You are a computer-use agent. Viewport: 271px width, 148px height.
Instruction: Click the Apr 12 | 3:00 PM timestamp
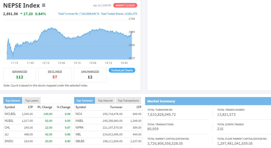[x=102, y=5]
